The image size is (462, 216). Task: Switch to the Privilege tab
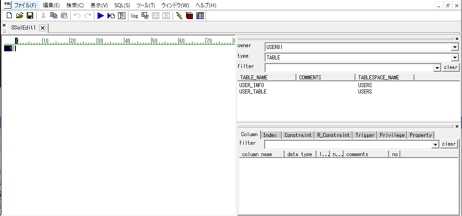(392, 135)
